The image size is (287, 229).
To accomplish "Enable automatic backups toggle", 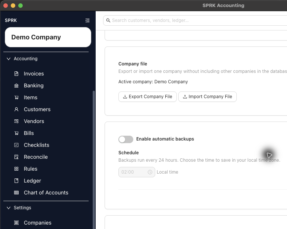I will tap(126, 139).
